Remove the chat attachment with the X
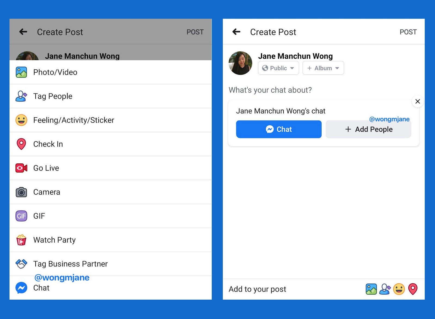 pyautogui.click(x=418, y=101)
